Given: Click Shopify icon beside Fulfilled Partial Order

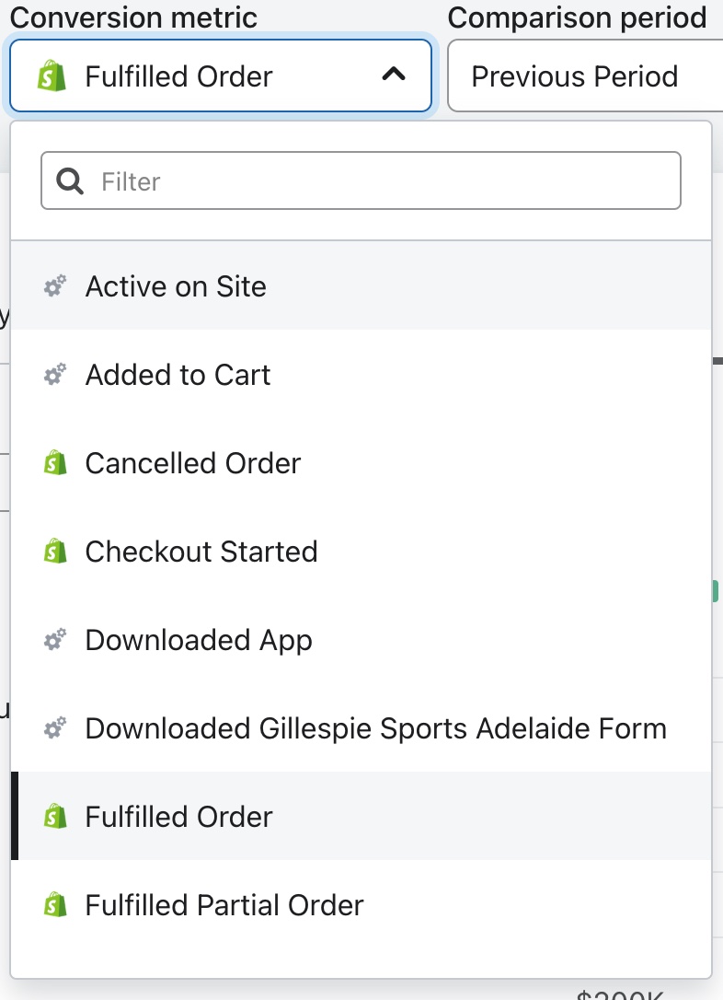Looking at the screenshot, I should coord(55,905).
